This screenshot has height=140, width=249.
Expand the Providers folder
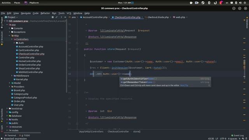9,87
